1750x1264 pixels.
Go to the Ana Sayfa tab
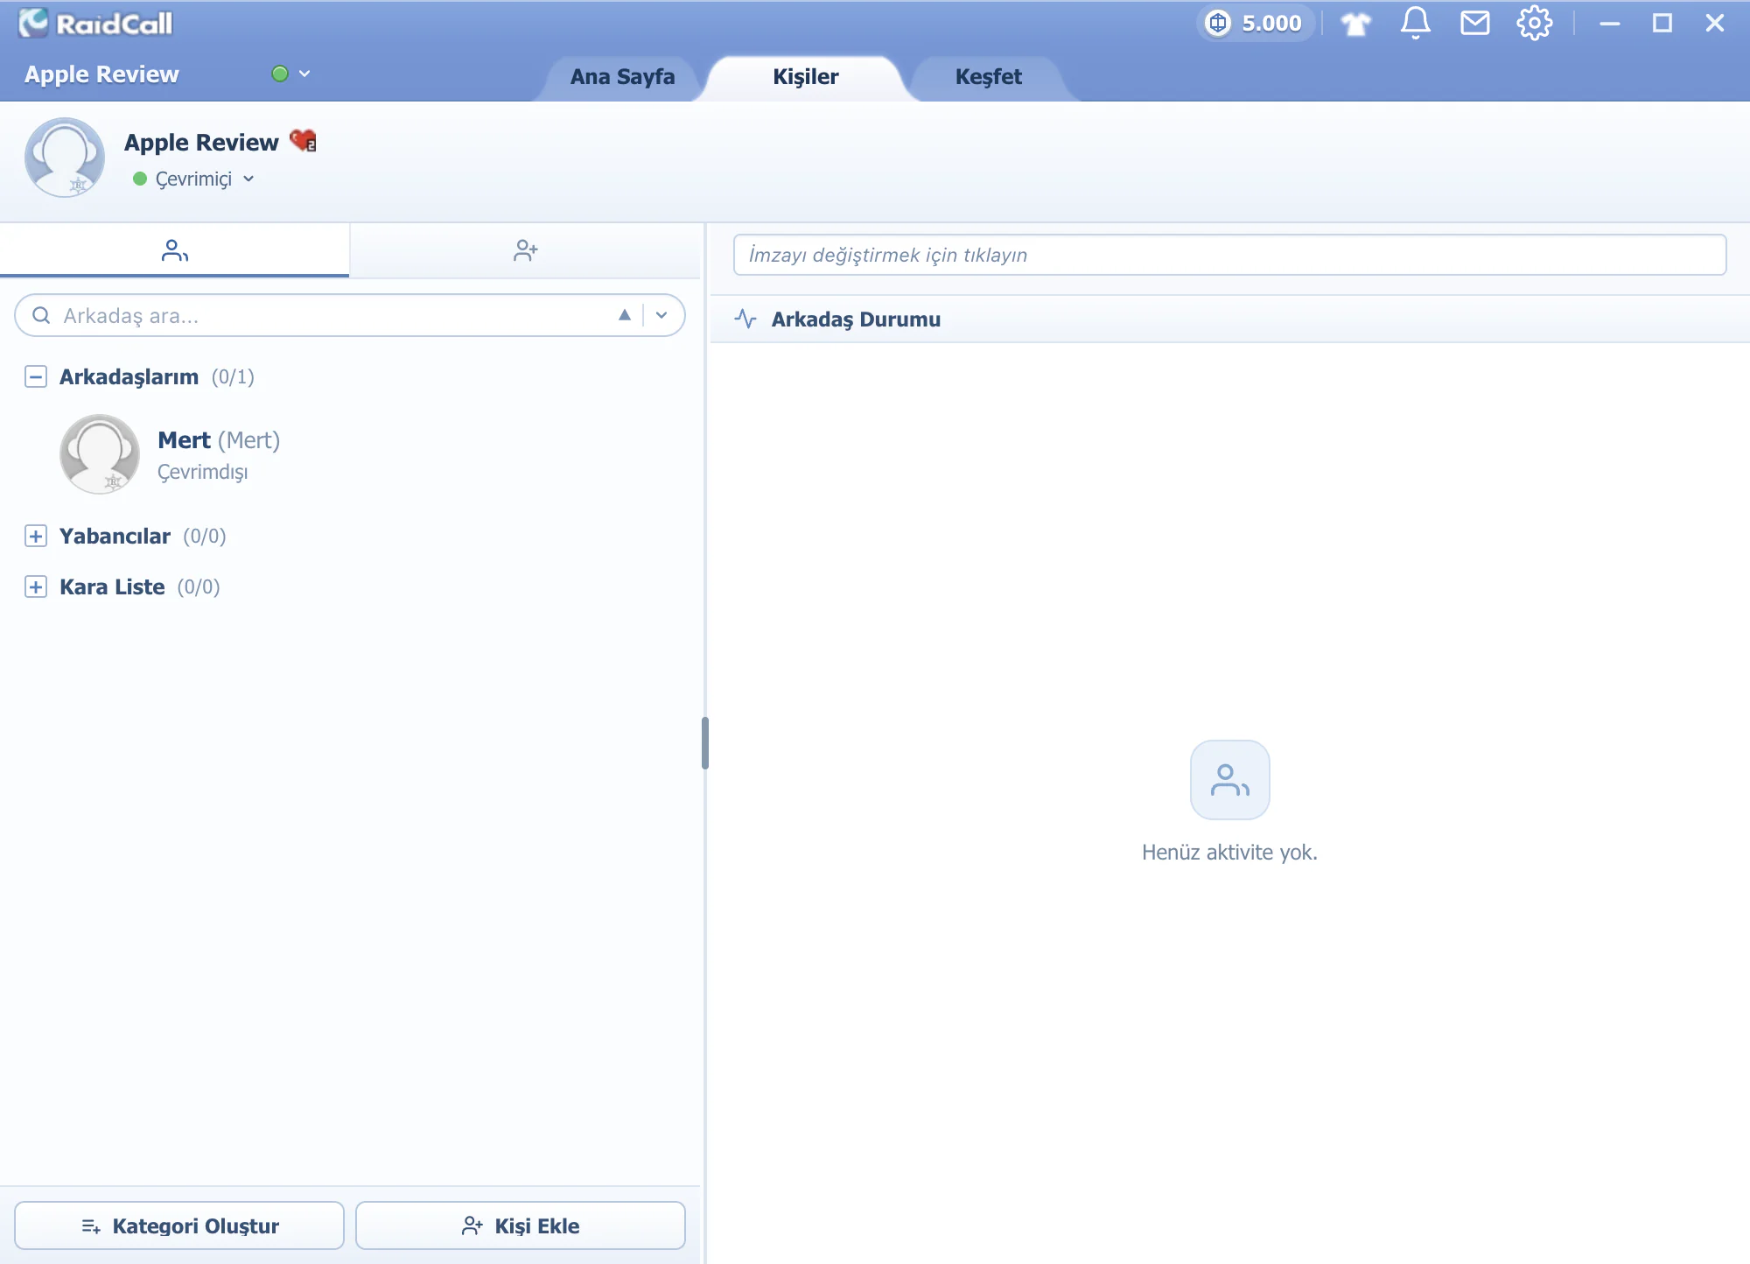pyautogui.click(x=622, y=77)
